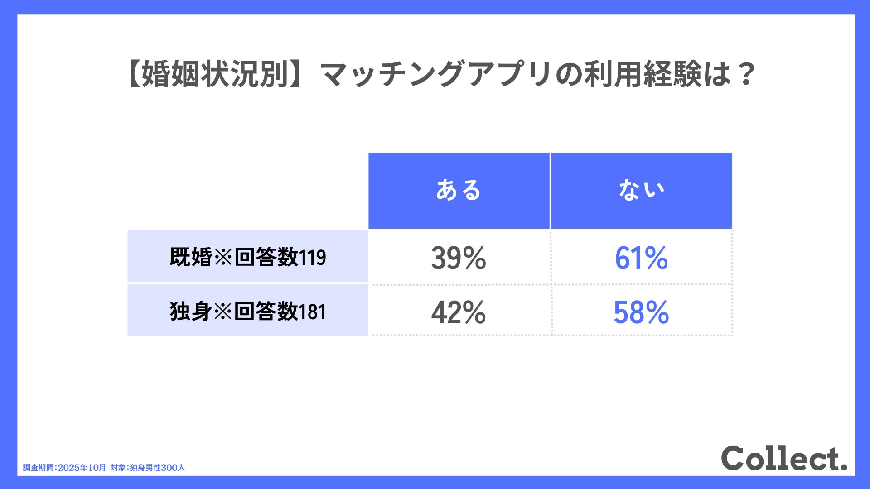Select the ある column header
Viewport: 870px width, 489px height.
(459, 190)
